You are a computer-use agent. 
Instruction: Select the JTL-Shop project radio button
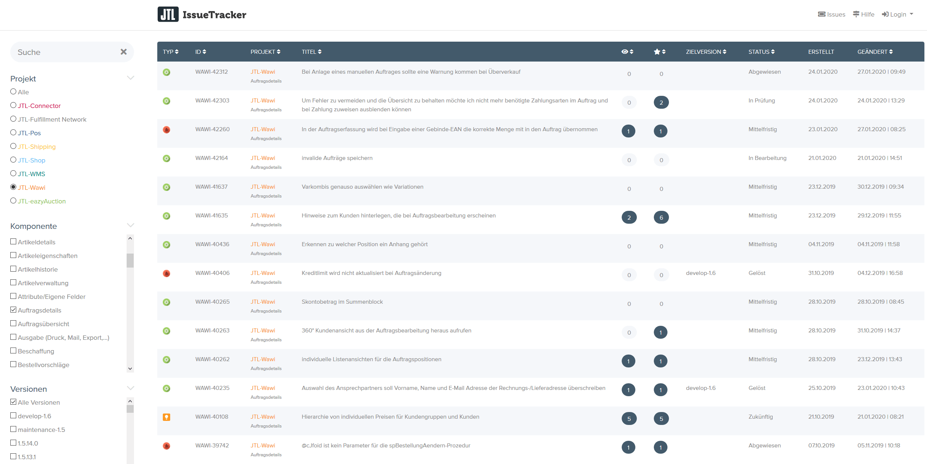tap(13, 160)
